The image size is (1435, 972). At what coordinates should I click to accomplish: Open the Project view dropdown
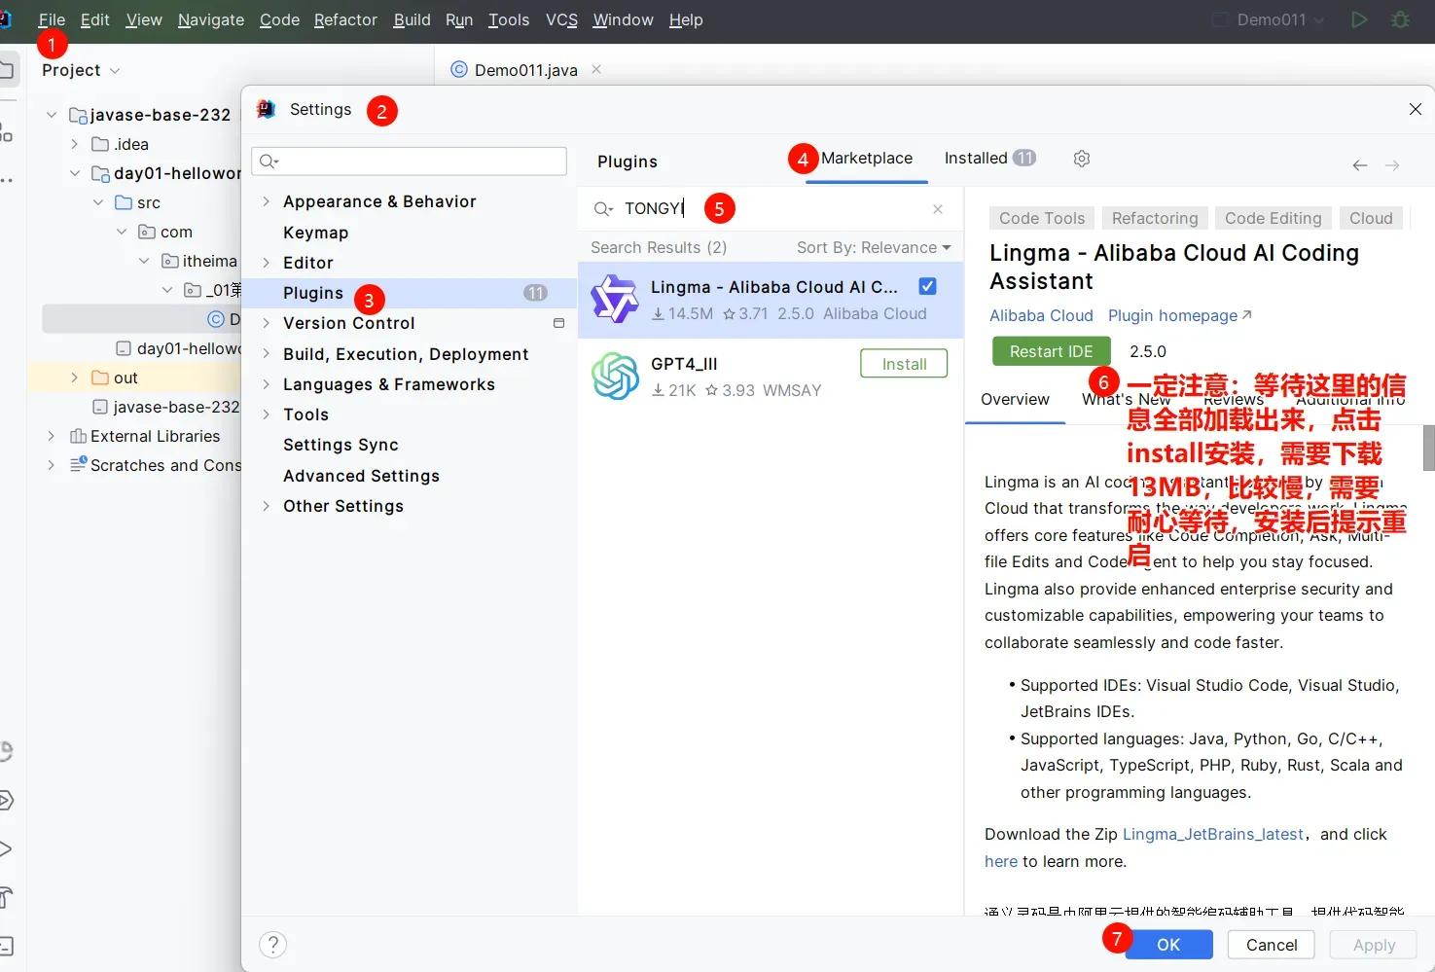(81, 70)
